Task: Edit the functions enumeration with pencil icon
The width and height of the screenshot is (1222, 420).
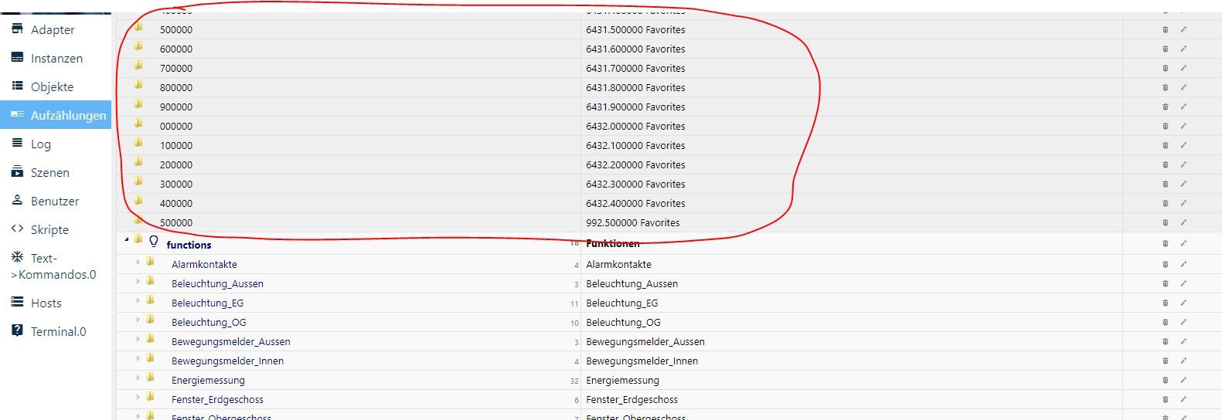Action: [x=1183, y=243]
